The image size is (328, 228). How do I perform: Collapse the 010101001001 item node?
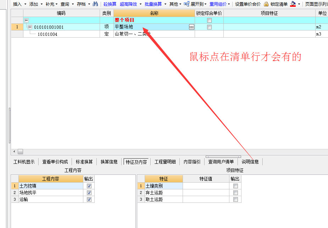point(30,27)
